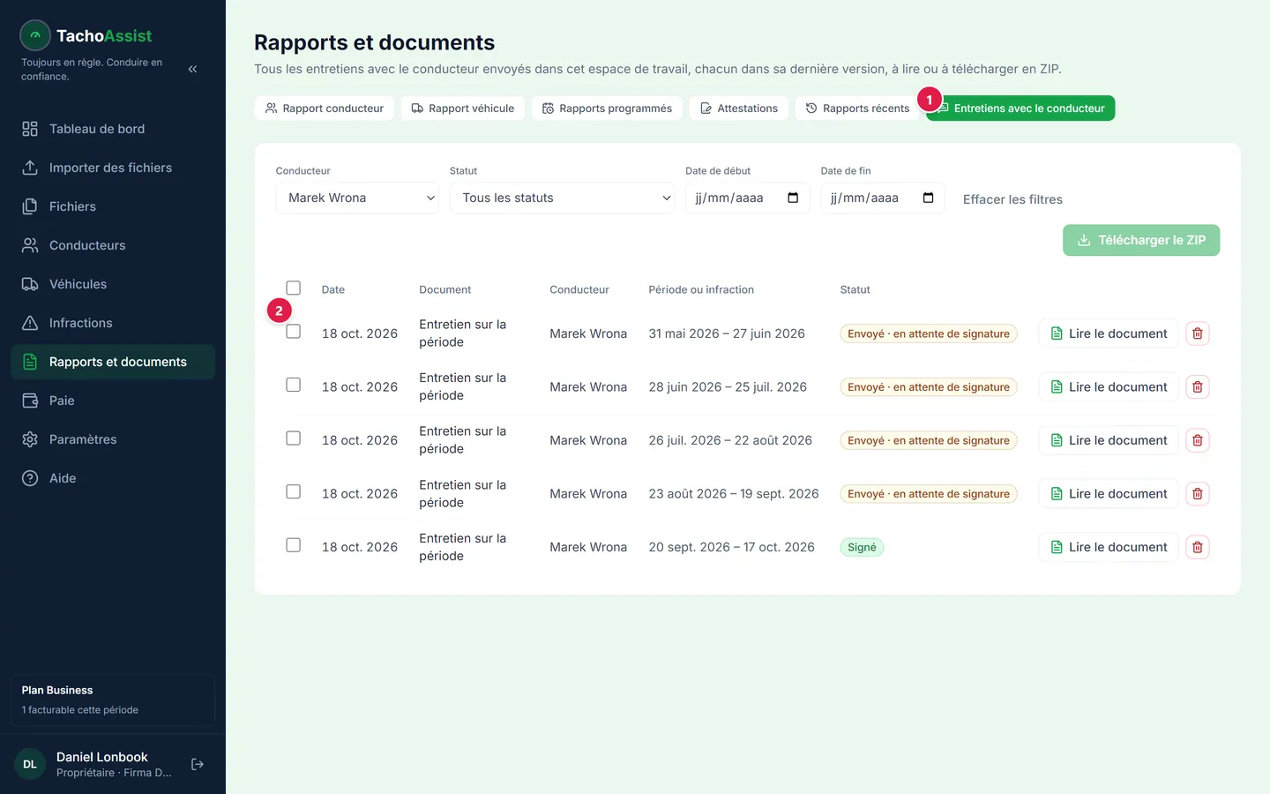Tick the 26 juil. 2026 – 22 août 2026 row checkbox
This screenshot has width=1270, height=794.
point(294,438)
